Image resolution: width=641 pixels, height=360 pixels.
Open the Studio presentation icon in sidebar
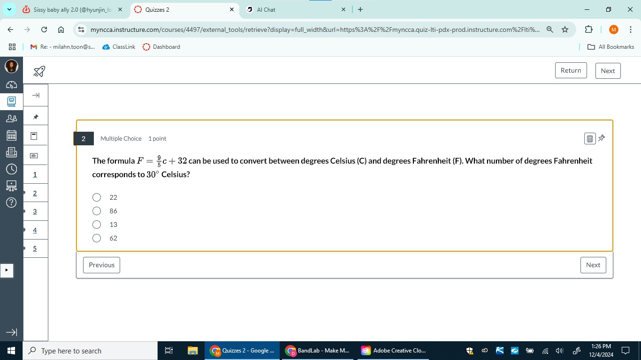(x=11, y=186)
